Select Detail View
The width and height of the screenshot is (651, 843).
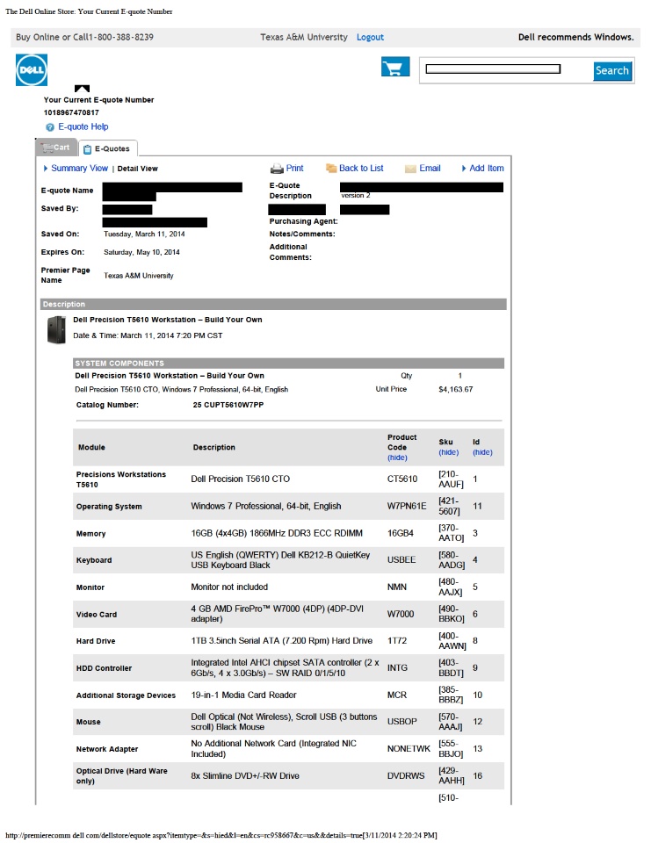tap(138, 169)
